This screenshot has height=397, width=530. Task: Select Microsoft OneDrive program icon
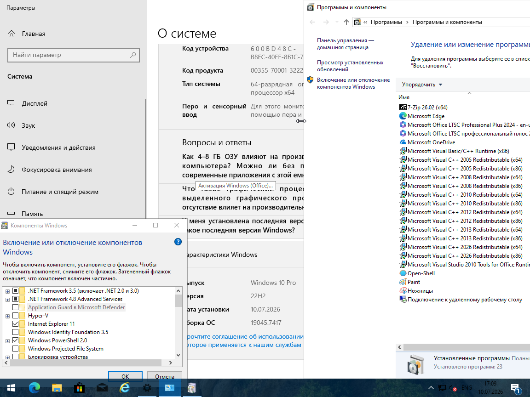tap(403, 142)
